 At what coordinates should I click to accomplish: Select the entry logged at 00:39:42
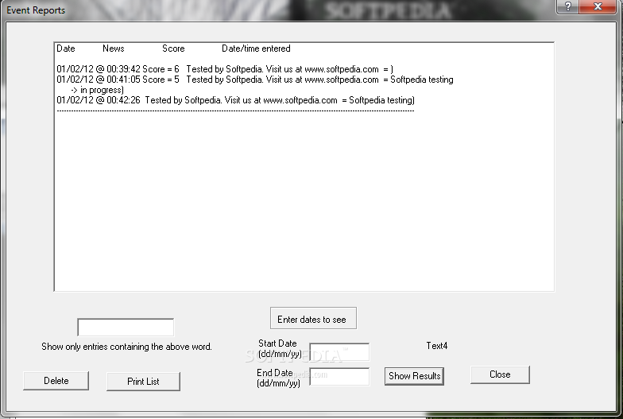point(225,69)
